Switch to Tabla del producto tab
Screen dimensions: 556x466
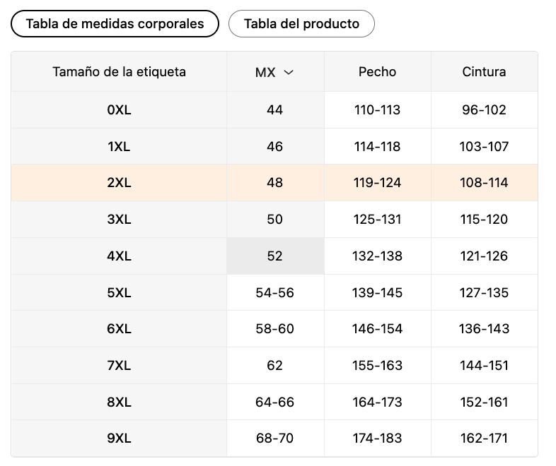[x=301, y=24]
